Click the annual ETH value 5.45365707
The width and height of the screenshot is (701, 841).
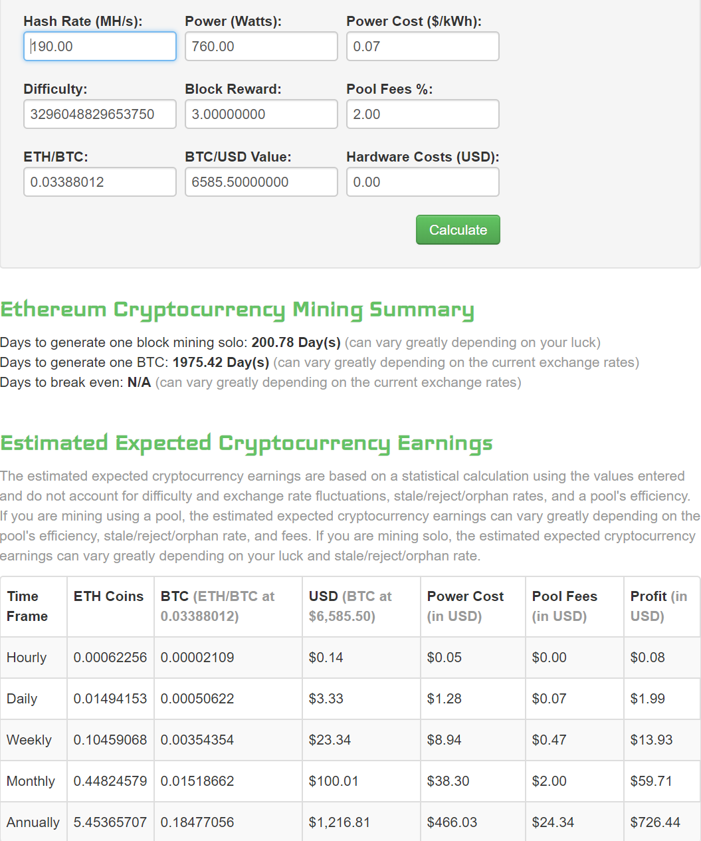[x=110, y=822]
